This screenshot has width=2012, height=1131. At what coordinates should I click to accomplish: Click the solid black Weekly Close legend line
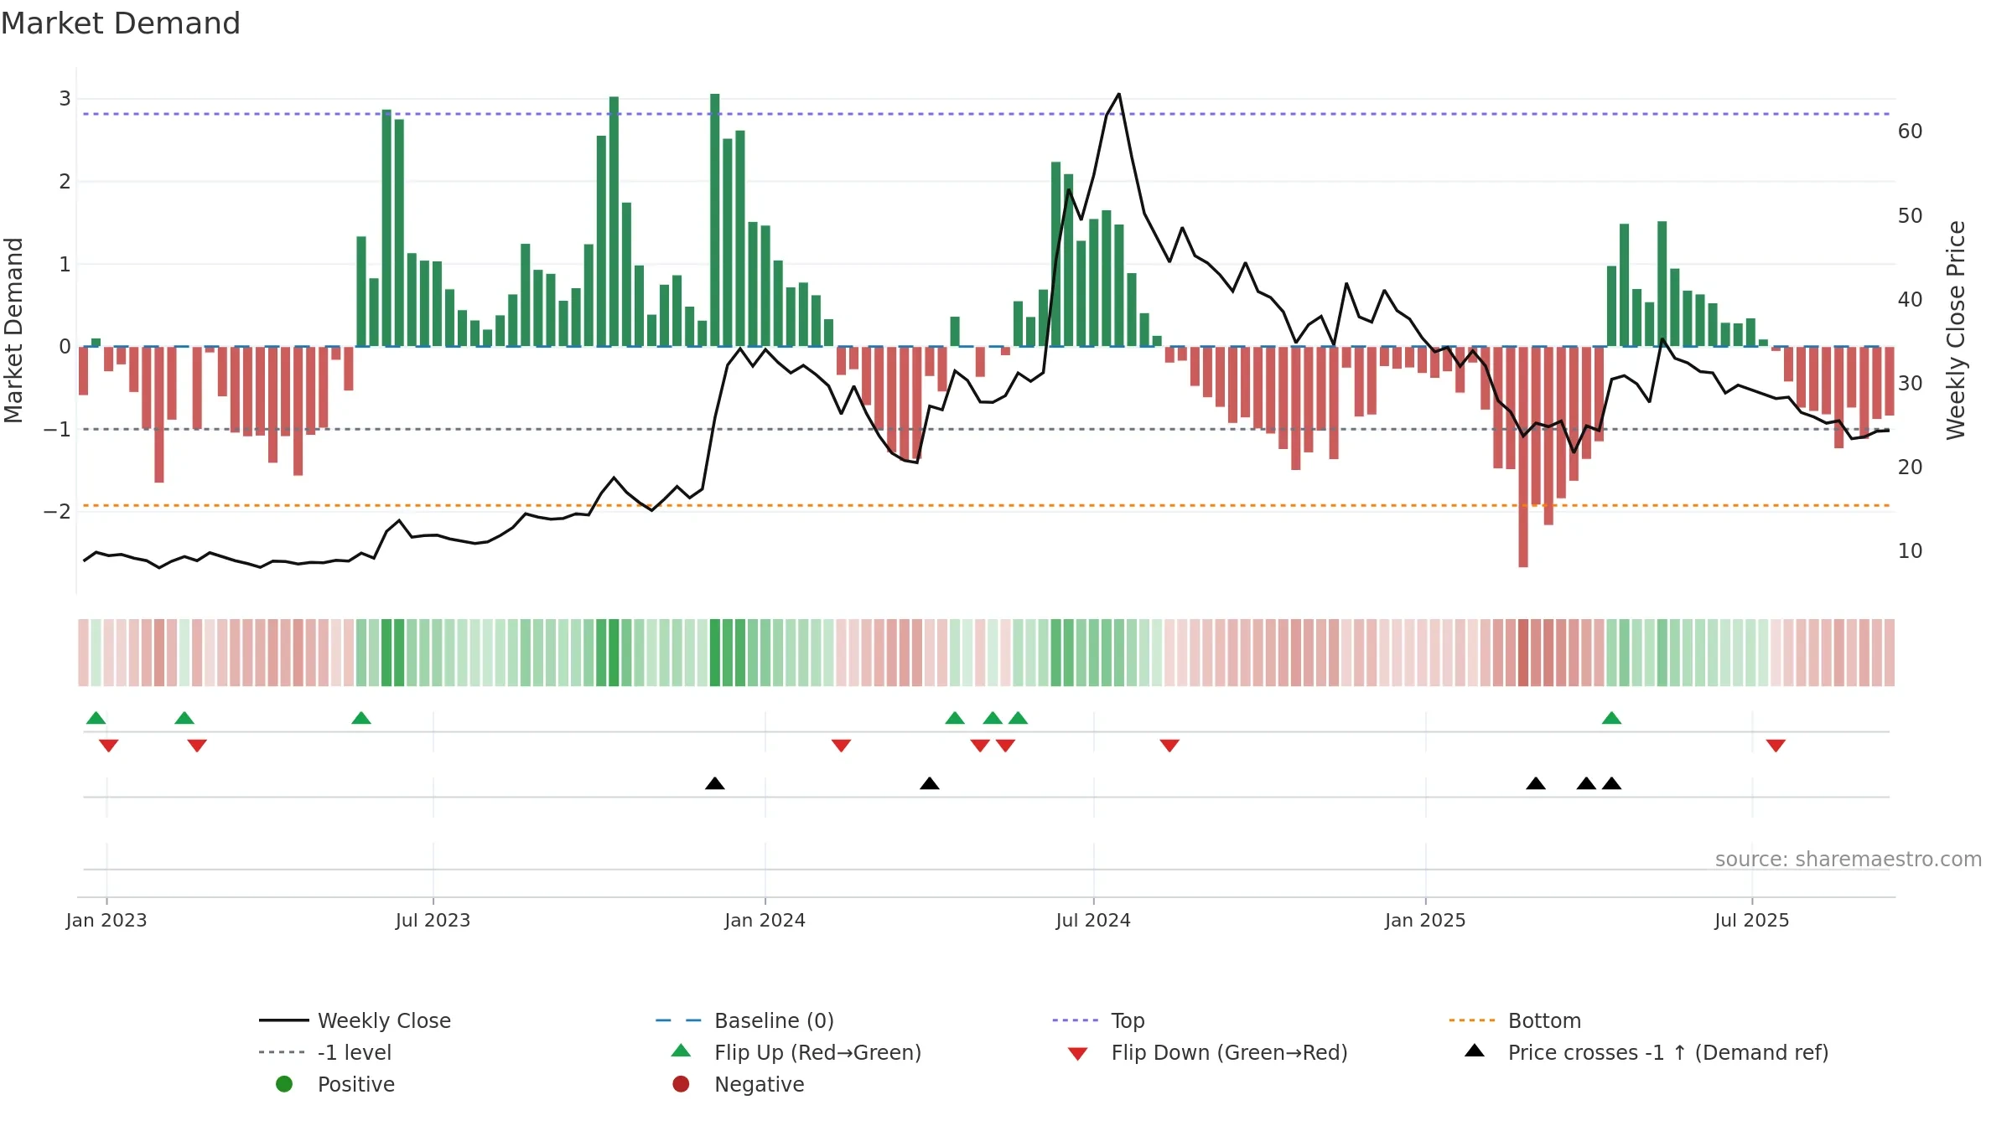(x=284, y=1020)
